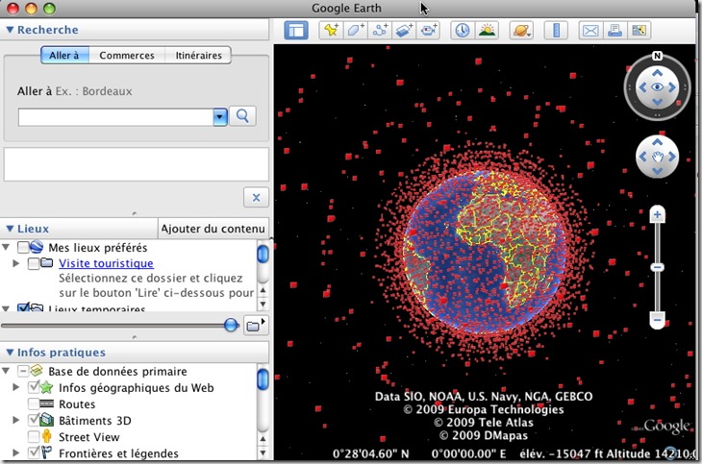Collapse the Infos pratiques panel
This screenshot has height=464, width=702.
[10, 353]
